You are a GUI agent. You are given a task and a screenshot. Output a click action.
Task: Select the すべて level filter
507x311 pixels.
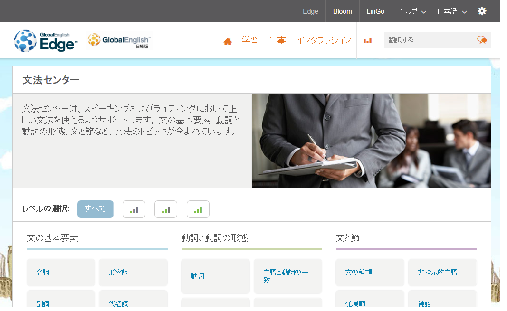[x=96, y=209]
